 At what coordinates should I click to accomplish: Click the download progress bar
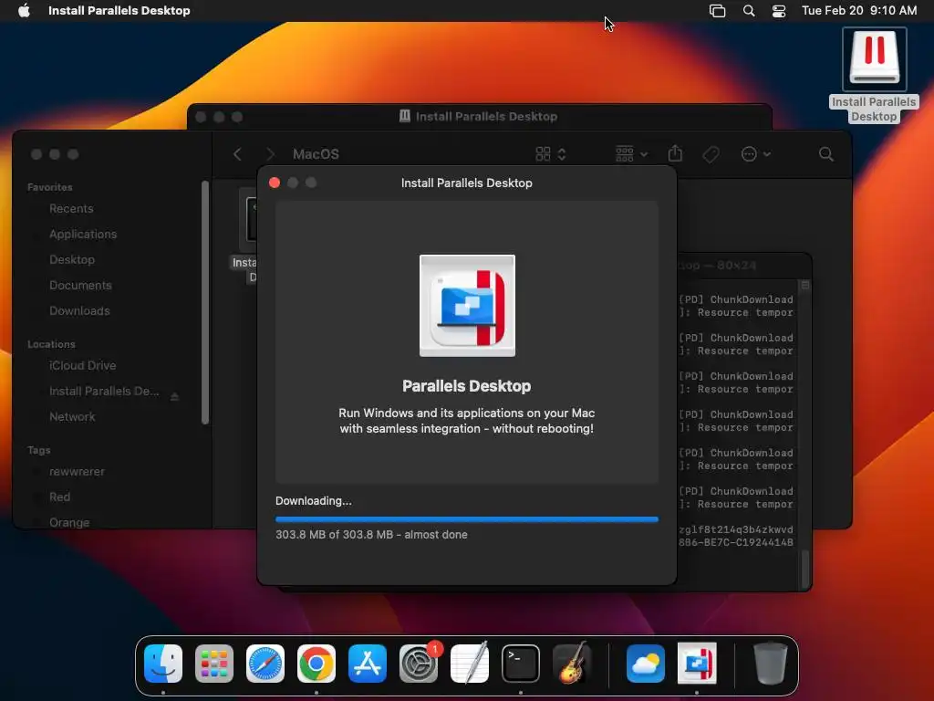(x=467, y=519)
